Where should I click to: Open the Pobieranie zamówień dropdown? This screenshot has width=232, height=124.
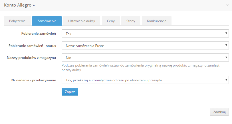(145, 34)
